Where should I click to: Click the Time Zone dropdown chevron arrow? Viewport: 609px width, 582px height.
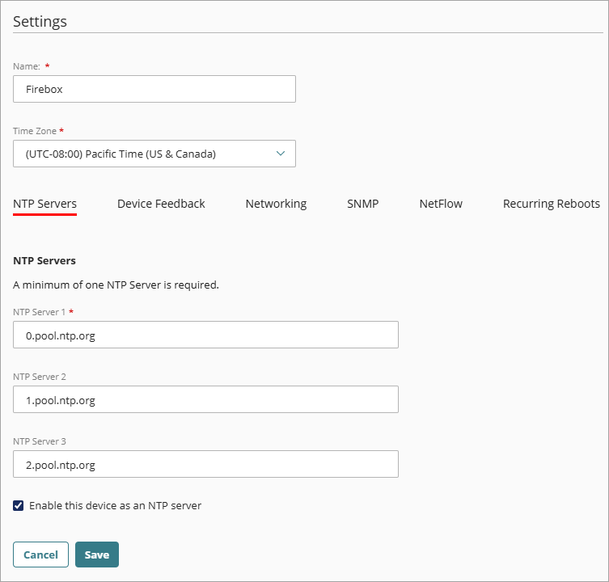(281, 154)
